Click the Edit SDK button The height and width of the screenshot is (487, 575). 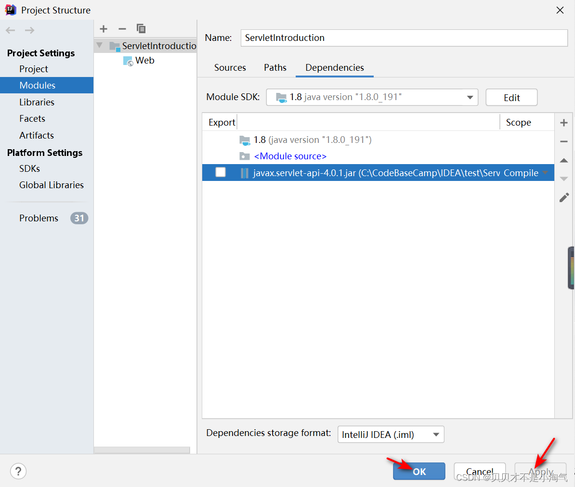[x=511, y=98]
